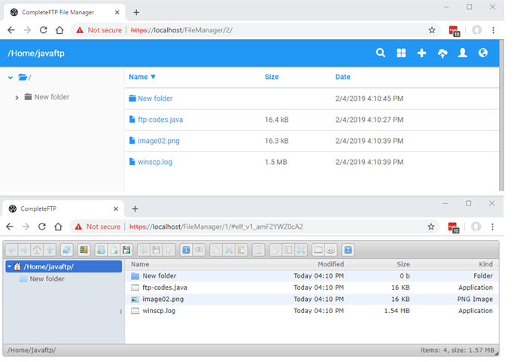
Task: Switch to grid view in blue header
Action: (401, 53)
